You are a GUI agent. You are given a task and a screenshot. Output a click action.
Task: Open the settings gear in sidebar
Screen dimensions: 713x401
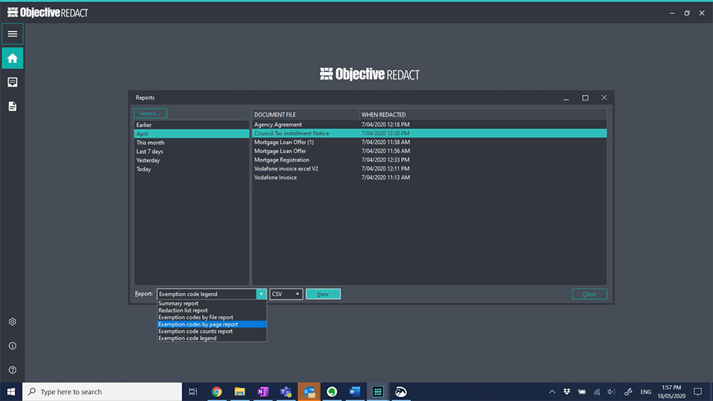click(13, 322)
